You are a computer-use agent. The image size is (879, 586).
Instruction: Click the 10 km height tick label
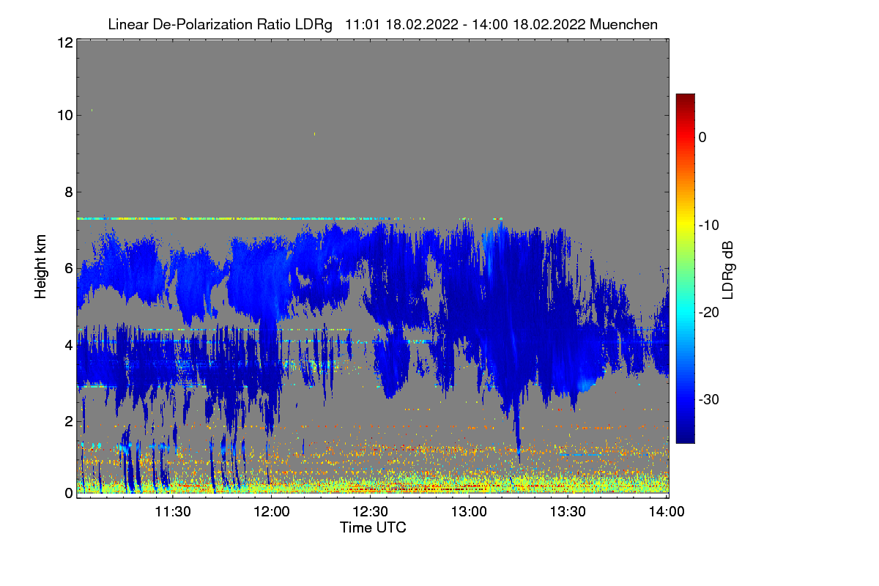tap(64, 115)
